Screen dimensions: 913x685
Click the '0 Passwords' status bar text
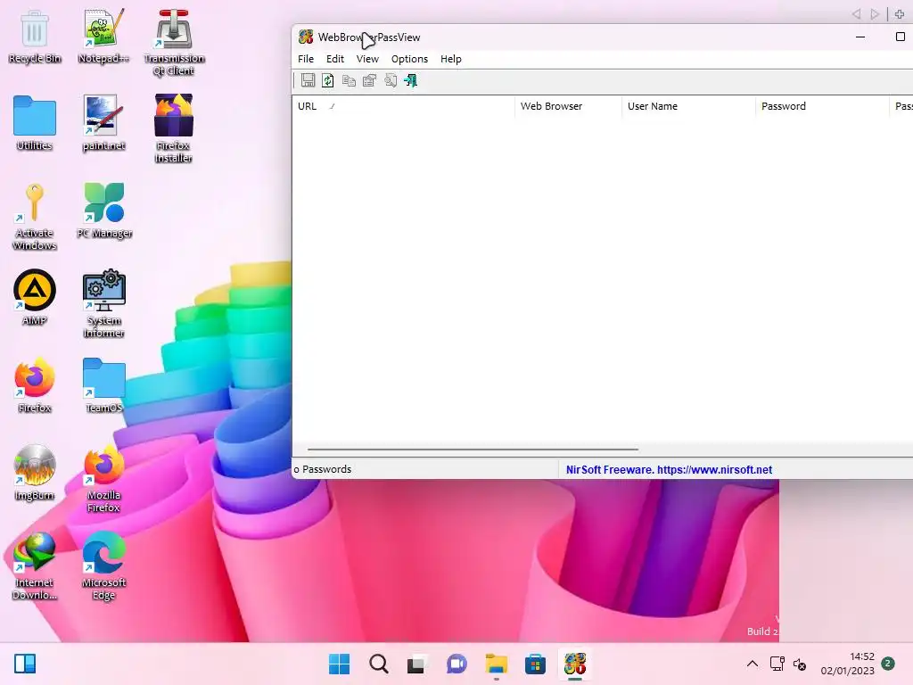(x=323, y=469)
